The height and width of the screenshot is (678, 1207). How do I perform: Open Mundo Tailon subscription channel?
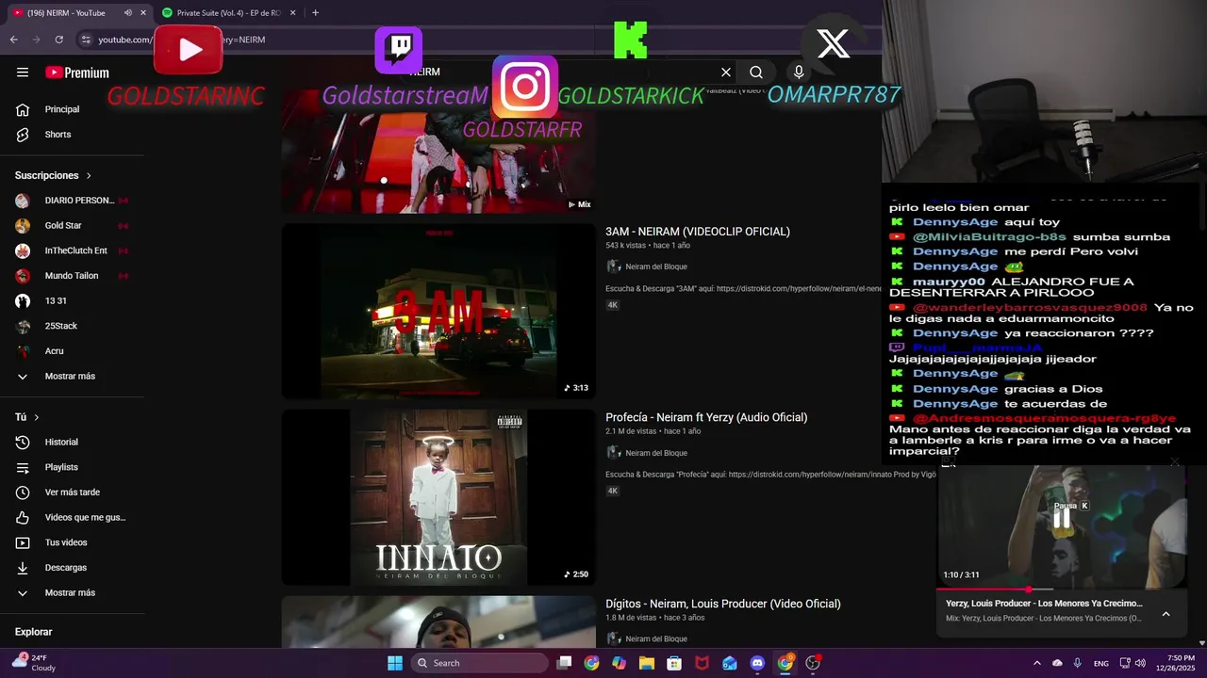pyautogui.click(x=73, y=276)
